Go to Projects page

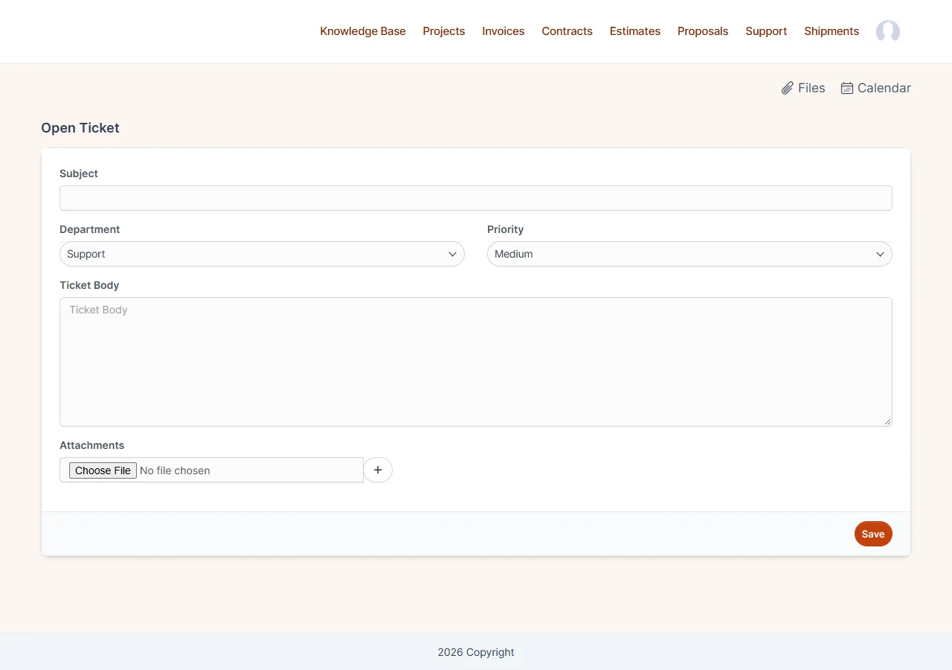pyautogui.click(x=444, y=31)
